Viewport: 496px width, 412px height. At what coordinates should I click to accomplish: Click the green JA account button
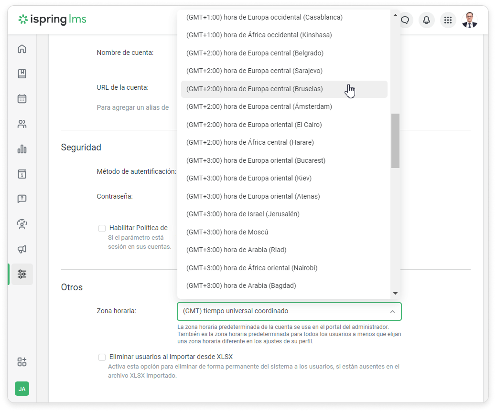coord(22,389)
